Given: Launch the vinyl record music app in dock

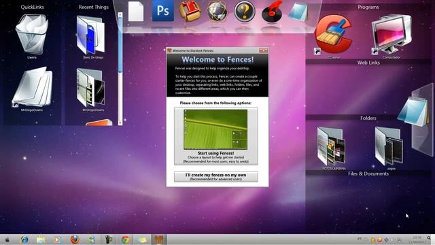Looking at the screenshot, I should 272,12.
